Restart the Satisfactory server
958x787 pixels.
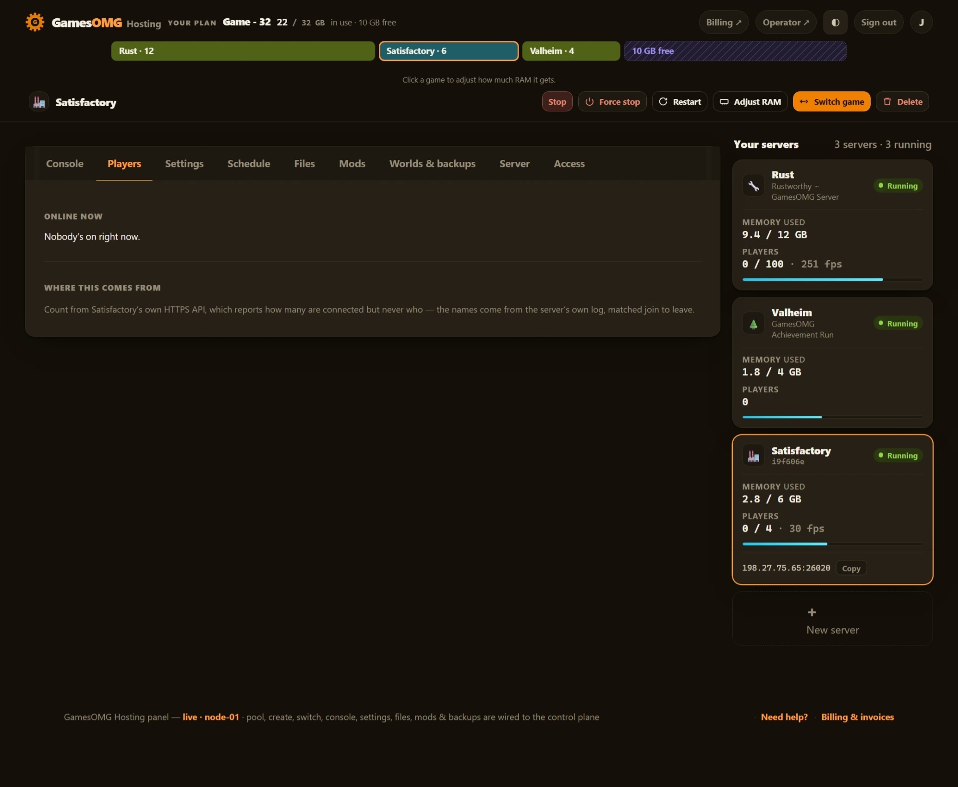coord(679,101)
